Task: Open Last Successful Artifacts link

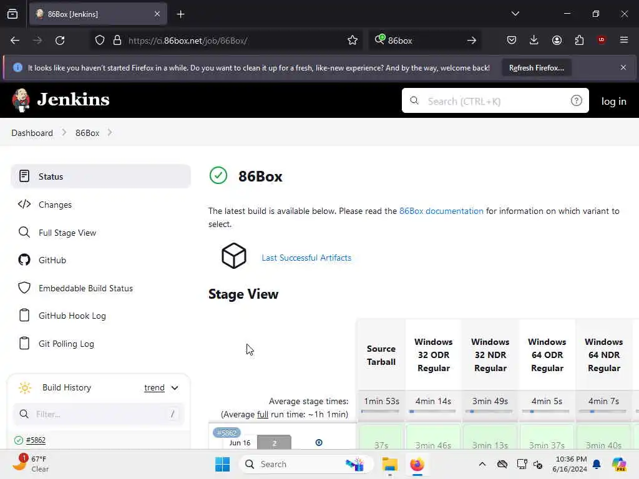Action: tap(306, 258)
